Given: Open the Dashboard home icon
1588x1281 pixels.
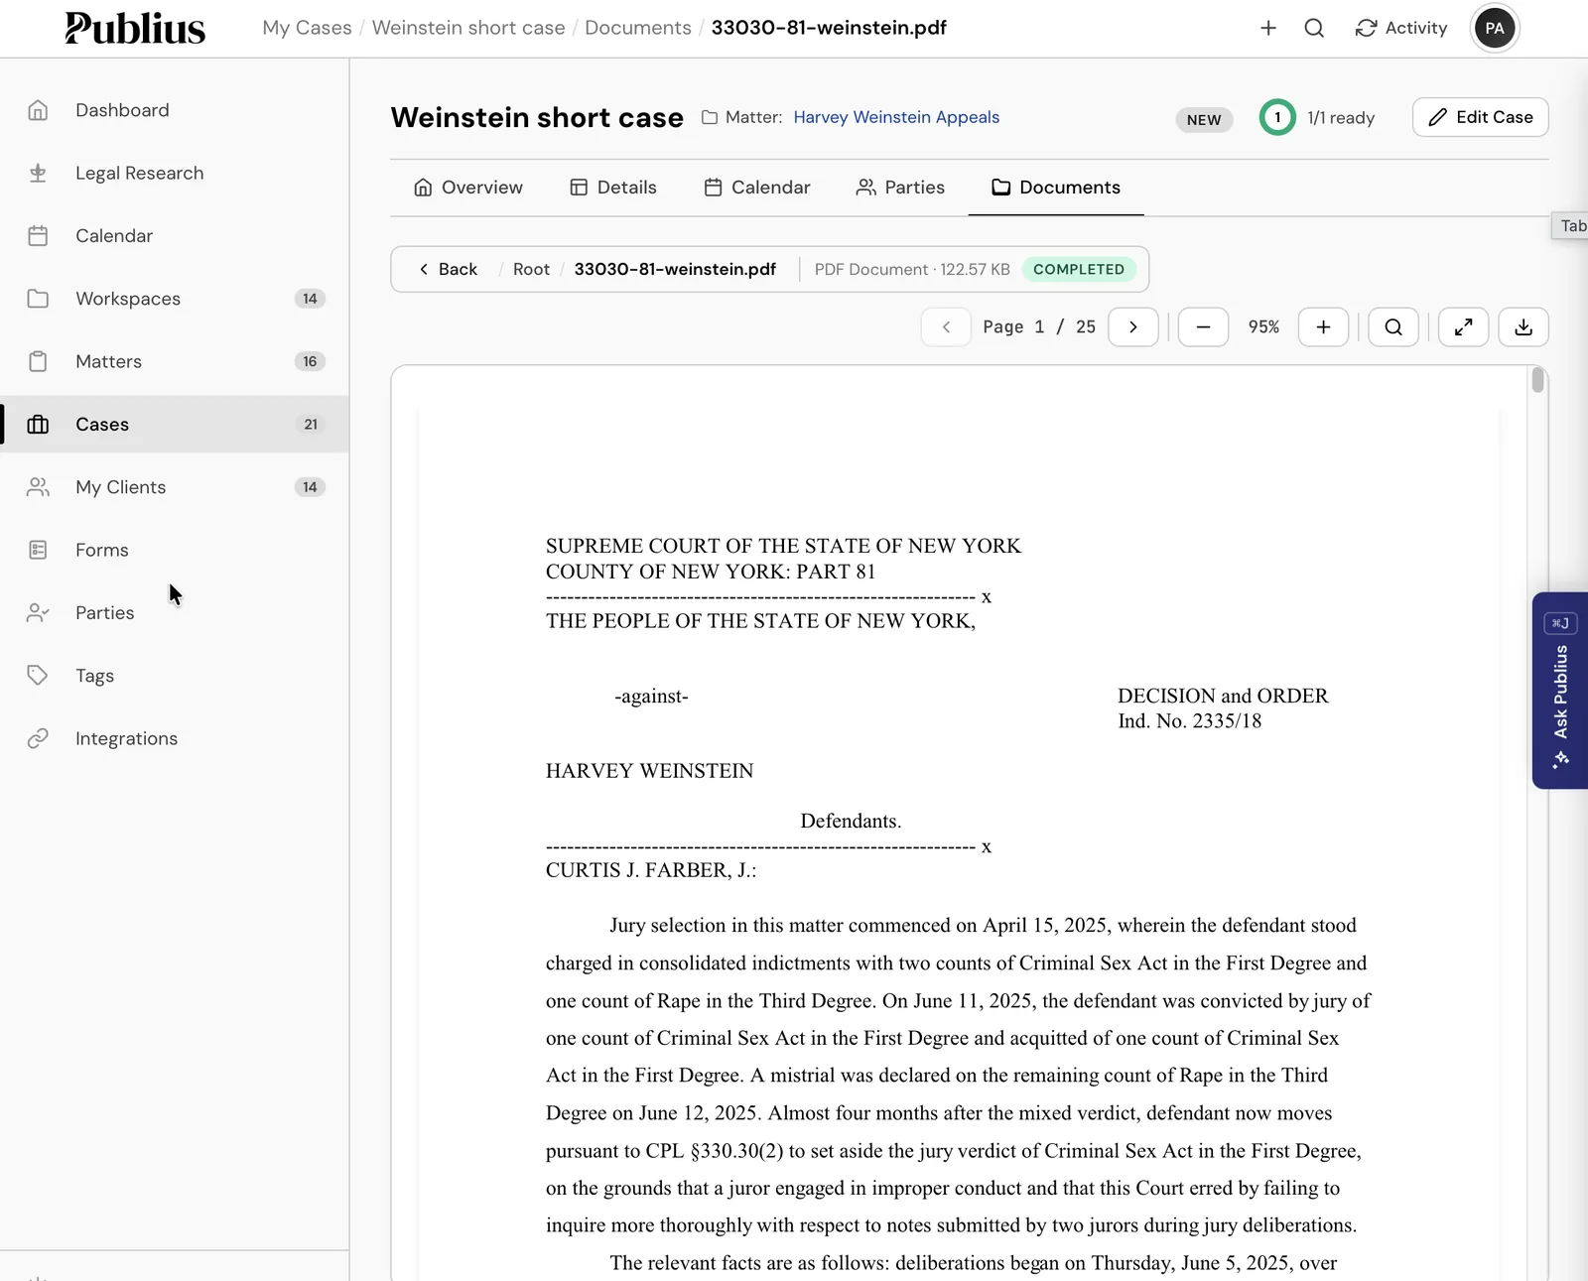Looking at the screenshot, I should click(38, 110).
